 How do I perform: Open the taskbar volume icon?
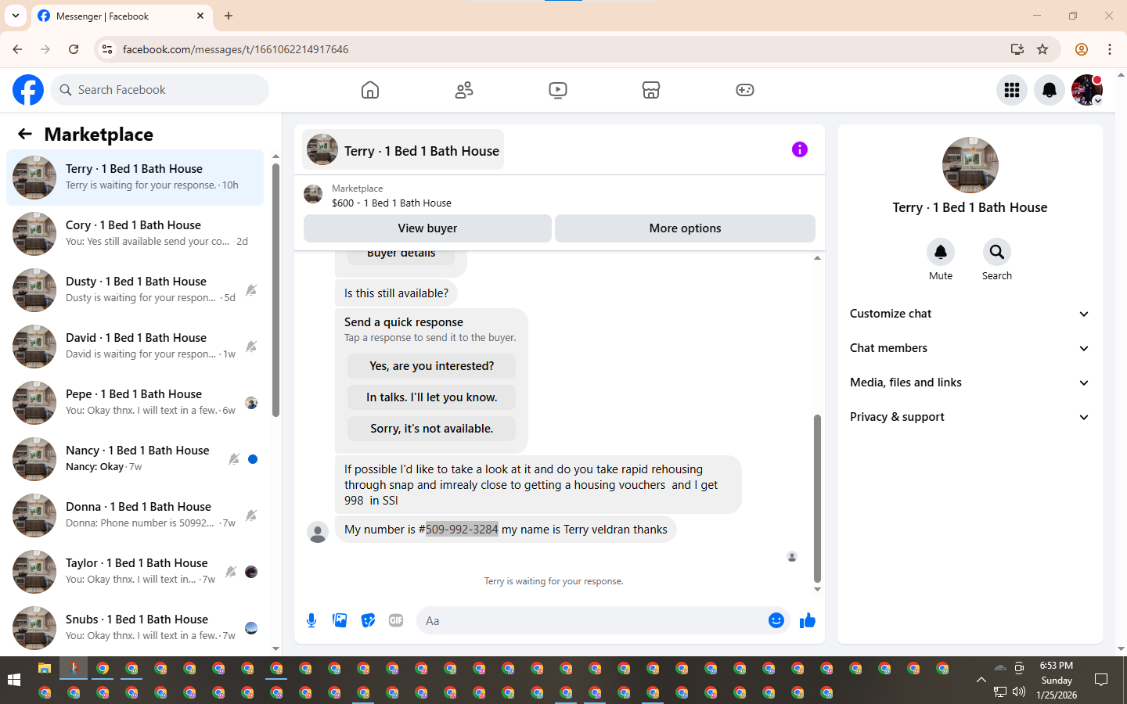(x=1018, y=691)
